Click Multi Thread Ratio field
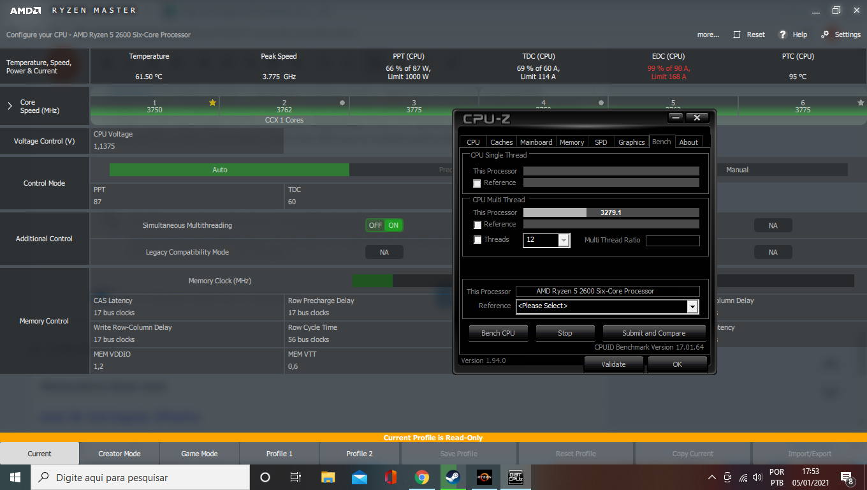This screenshot has width=867, height=490. [x=673, y=241]
